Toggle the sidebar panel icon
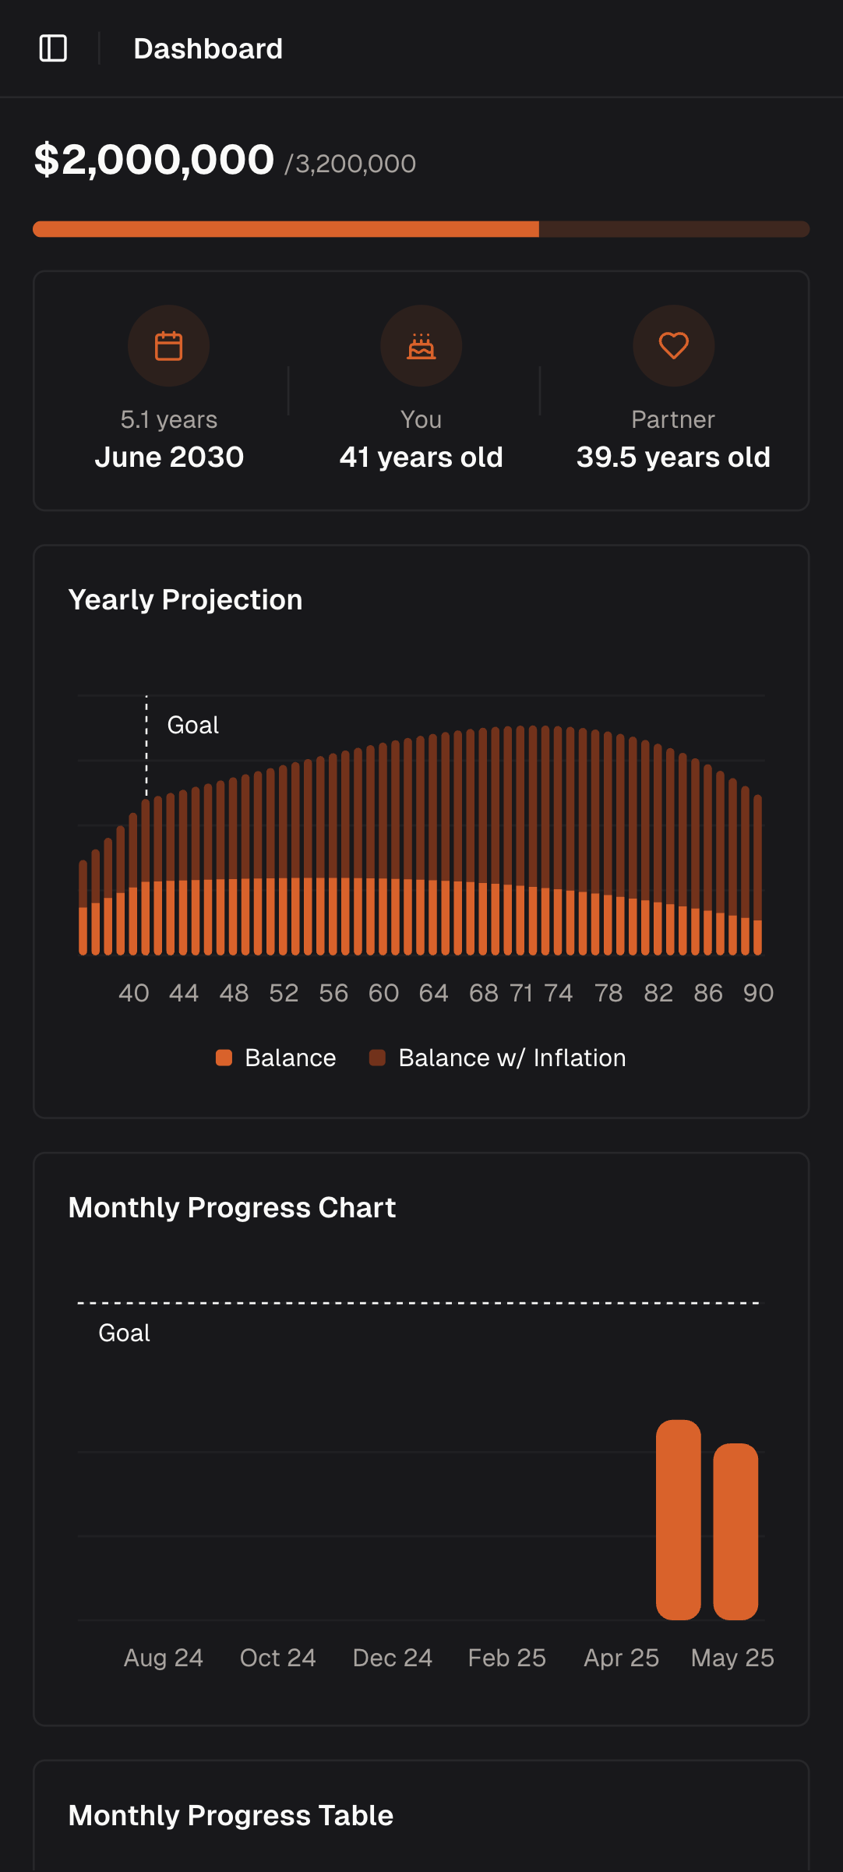Screen dimensions: 843x1872 53,48
